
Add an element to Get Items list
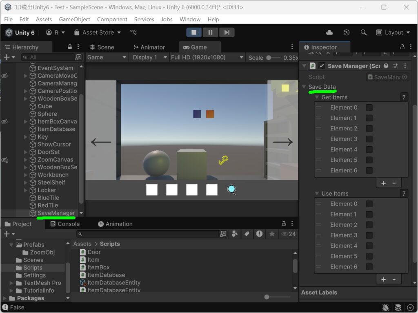point(383,183)
